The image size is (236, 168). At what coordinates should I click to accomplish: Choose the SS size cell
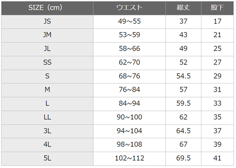[47, 63]
